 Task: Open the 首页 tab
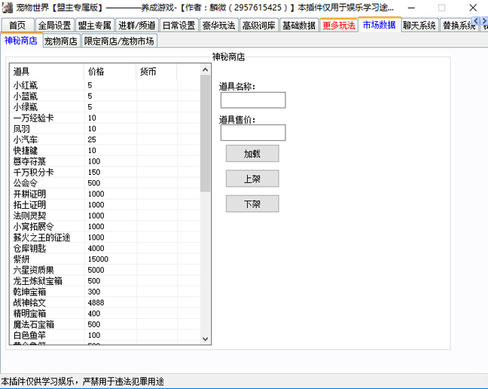pos(17,25)
